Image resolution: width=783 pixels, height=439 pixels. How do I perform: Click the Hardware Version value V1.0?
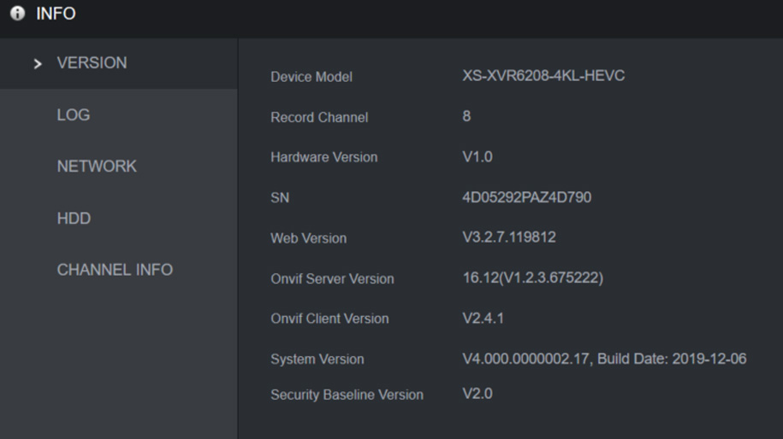point(478,157)
